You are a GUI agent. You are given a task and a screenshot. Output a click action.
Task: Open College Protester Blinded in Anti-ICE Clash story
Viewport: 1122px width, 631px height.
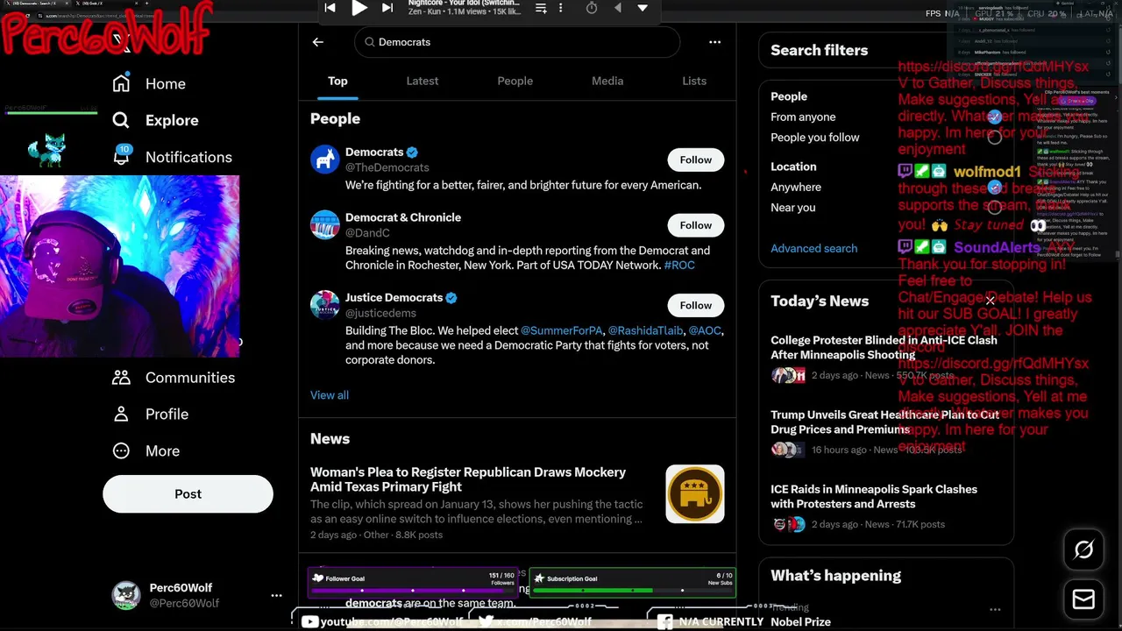[x=884, y=347]
